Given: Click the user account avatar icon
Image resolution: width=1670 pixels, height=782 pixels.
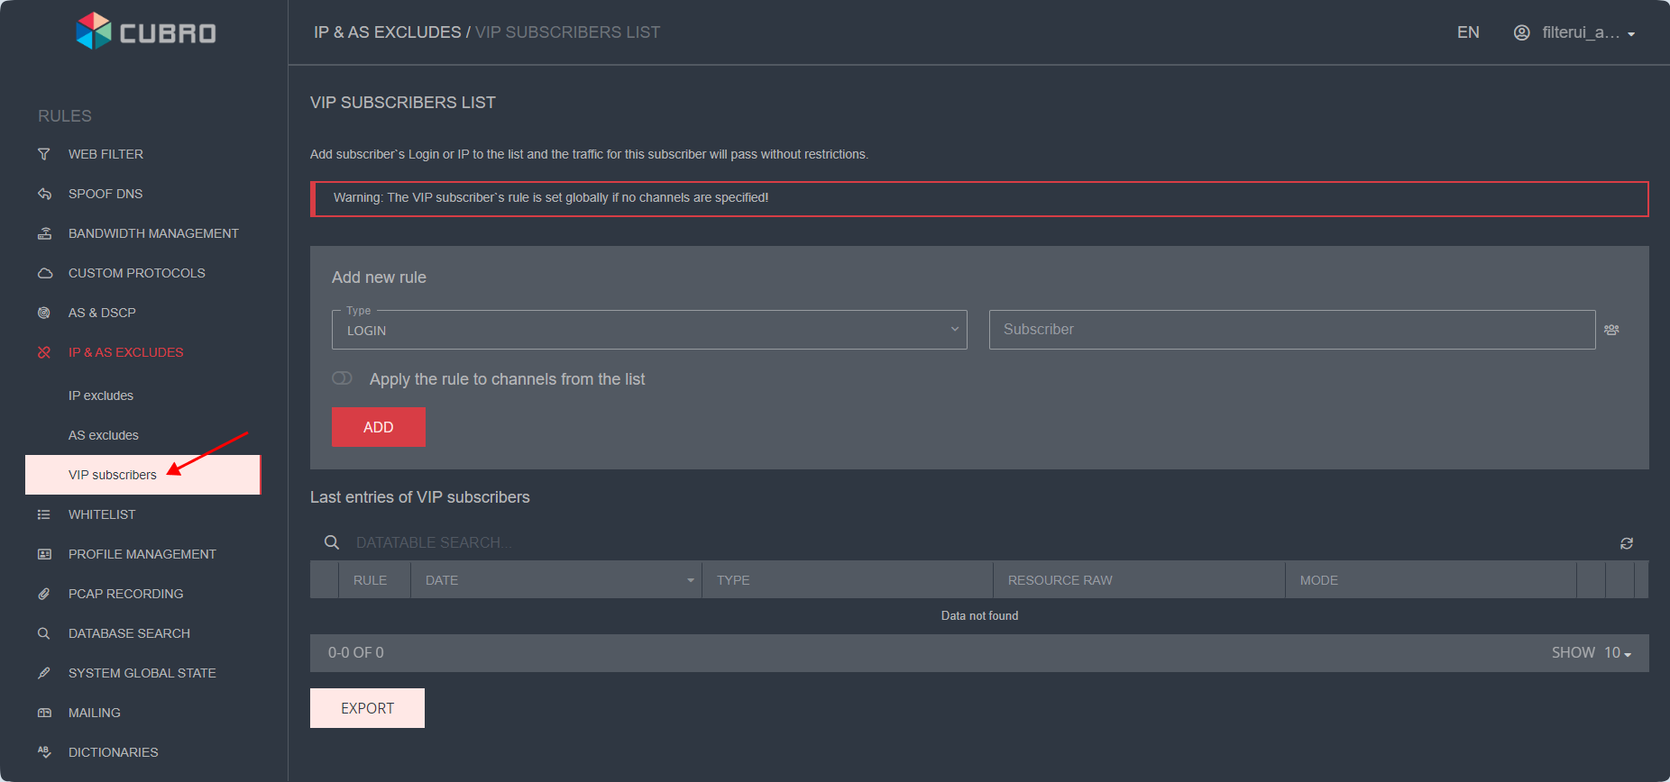Looking at the screenshot, I should pyautogui.click(x=1521, y=32).
